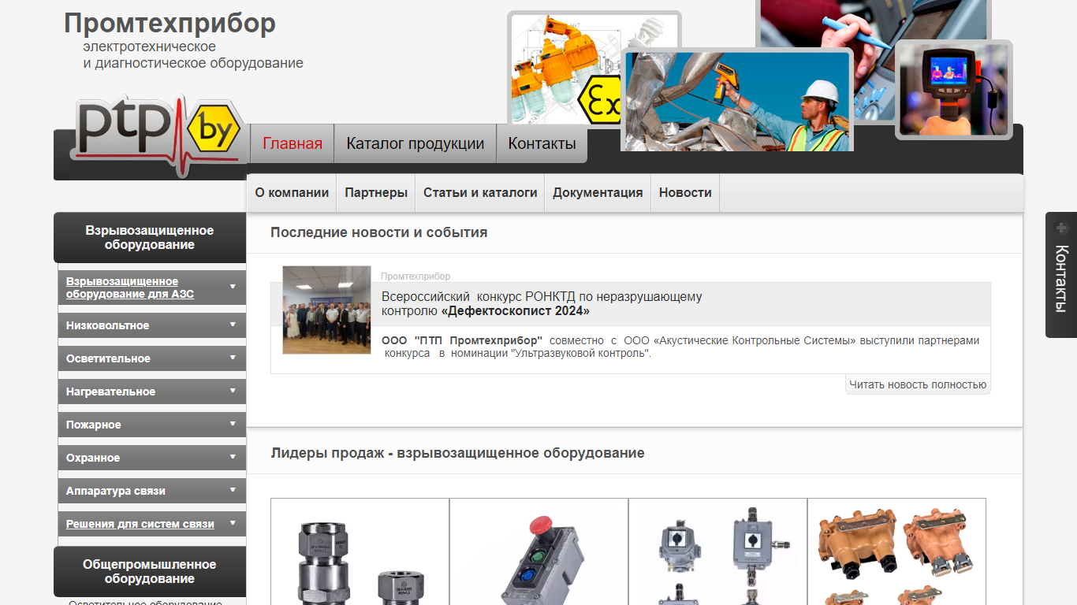
Task: Open the Контакты tab in main navigation
Action: click(x=542, y=143)
